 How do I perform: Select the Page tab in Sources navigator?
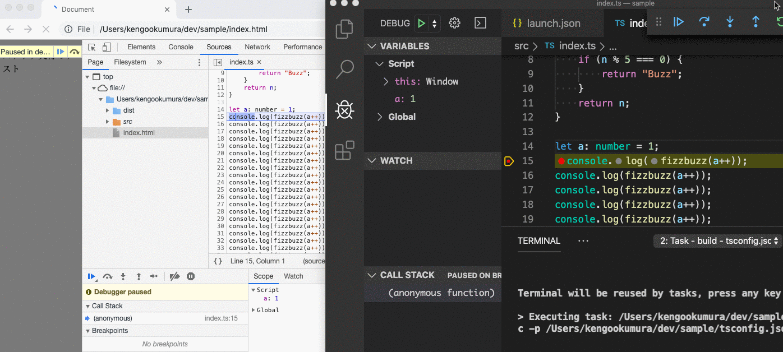(x=95, y=62)
